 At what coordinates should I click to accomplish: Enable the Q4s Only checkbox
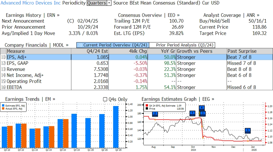tap(105, 99)
